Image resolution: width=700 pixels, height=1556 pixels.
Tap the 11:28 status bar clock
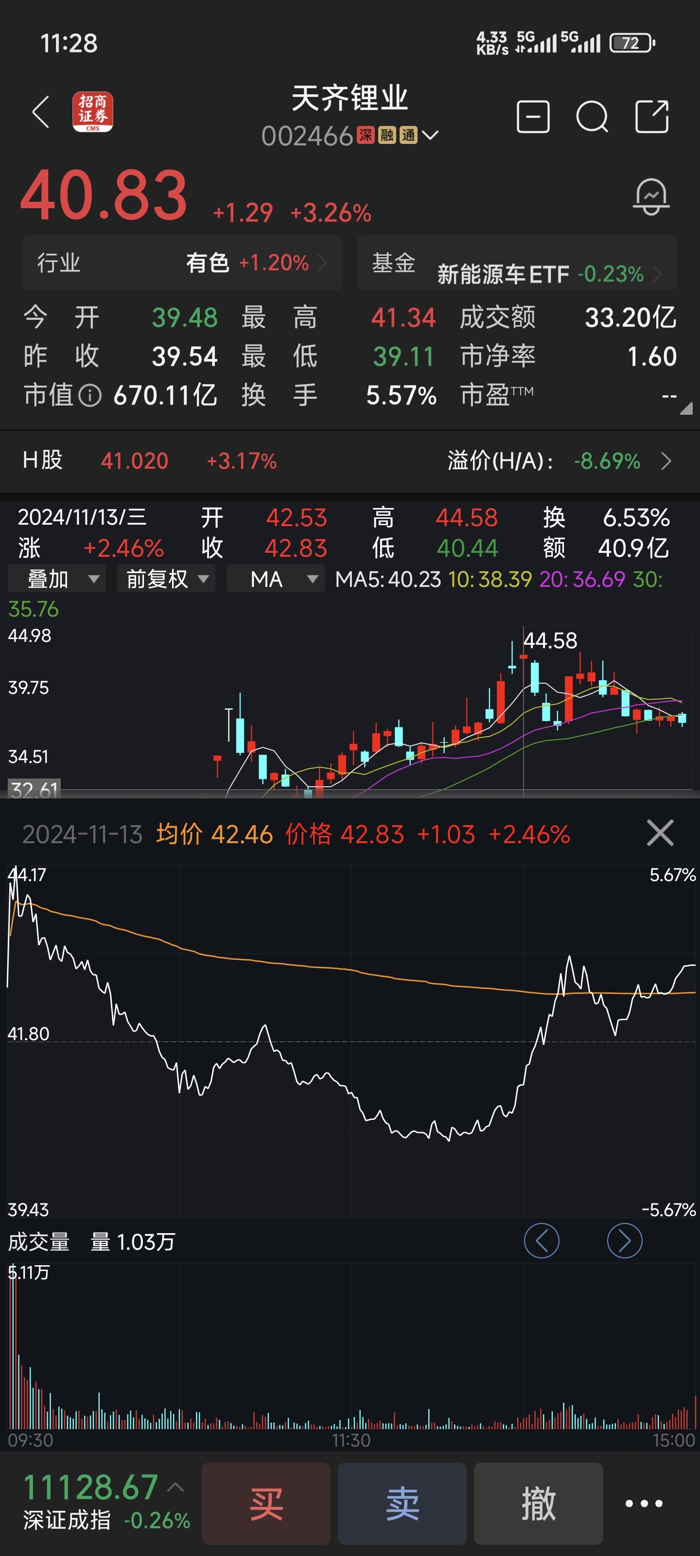point(69,43)
